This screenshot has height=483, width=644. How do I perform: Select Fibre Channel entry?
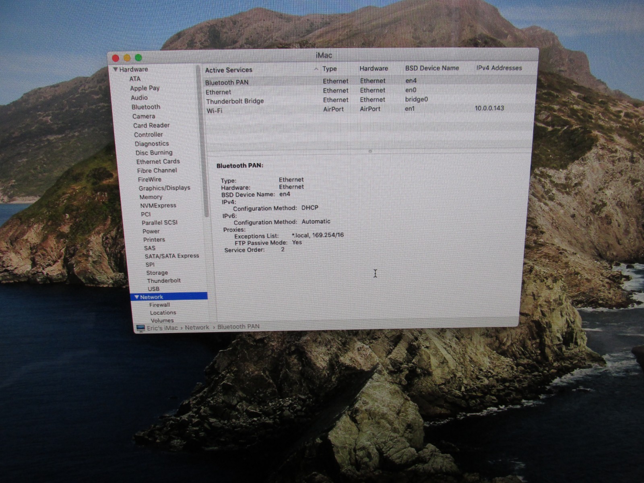tap(157, 170)
